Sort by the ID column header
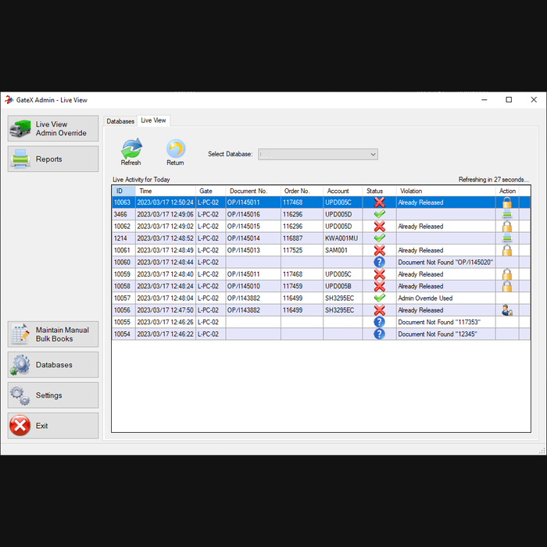The image size is (547, 547). coord(123,191)
